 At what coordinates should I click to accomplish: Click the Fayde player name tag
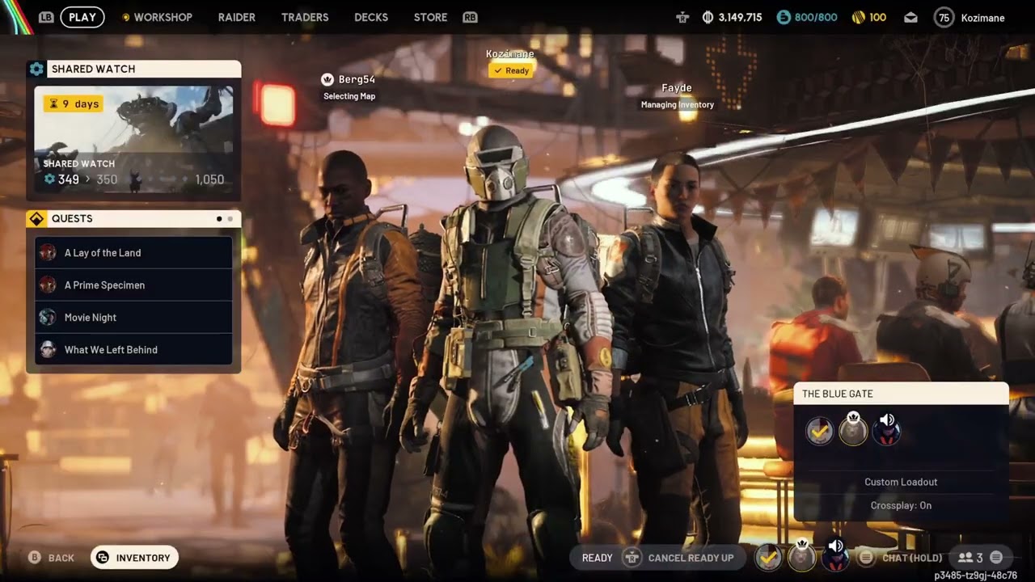tap(677, 88)
